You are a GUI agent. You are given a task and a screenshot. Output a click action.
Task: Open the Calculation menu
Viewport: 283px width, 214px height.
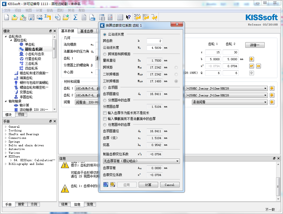[39, 10]
